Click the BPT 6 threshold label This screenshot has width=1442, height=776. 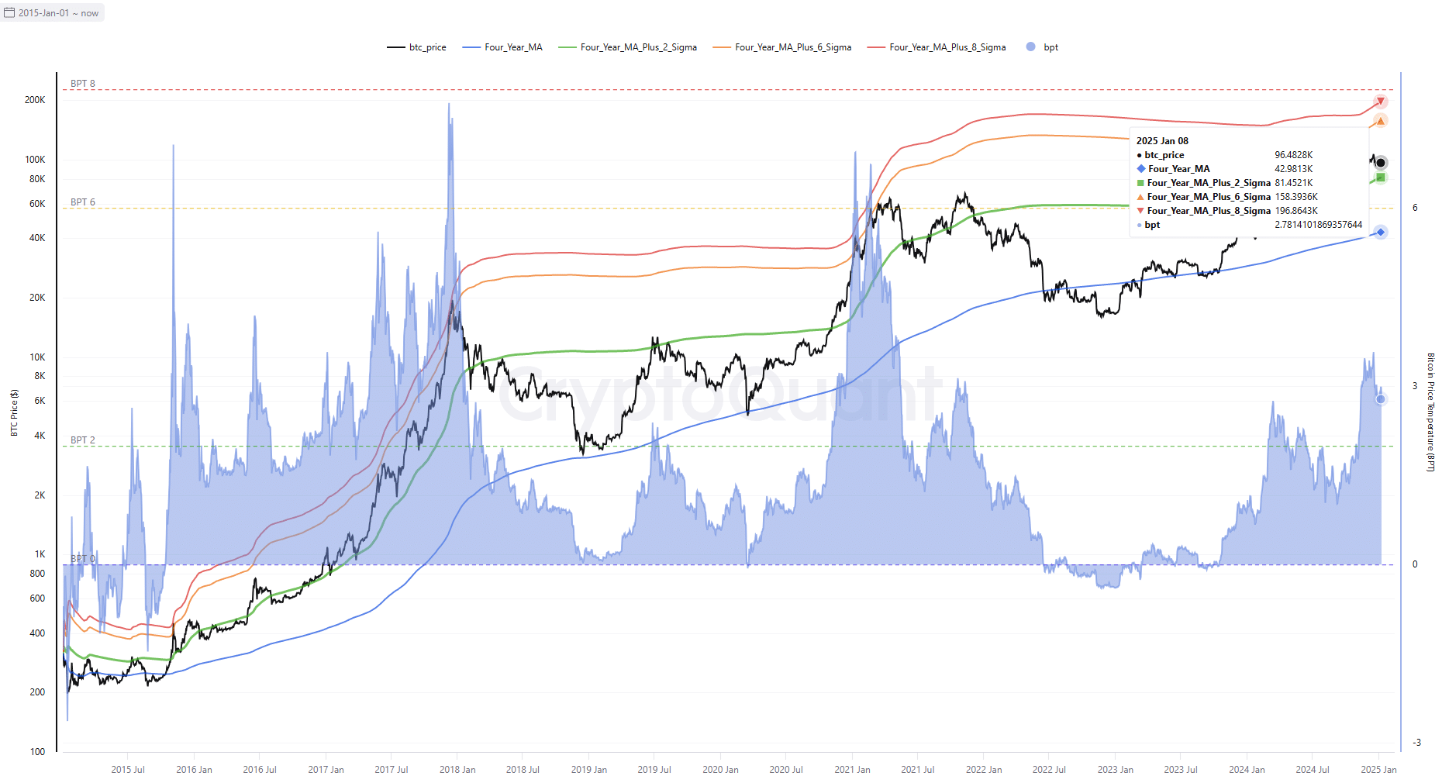[83, 202]
